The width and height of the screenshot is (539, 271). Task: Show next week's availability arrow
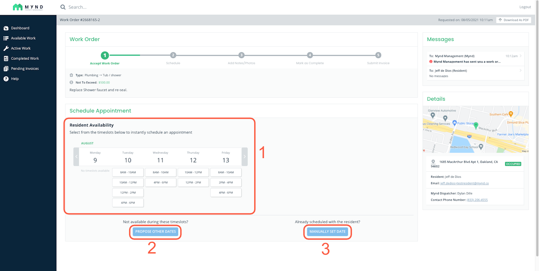[245, 157]
